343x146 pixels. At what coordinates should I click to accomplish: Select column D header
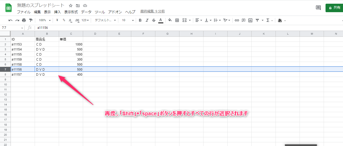tap(95, 34)
